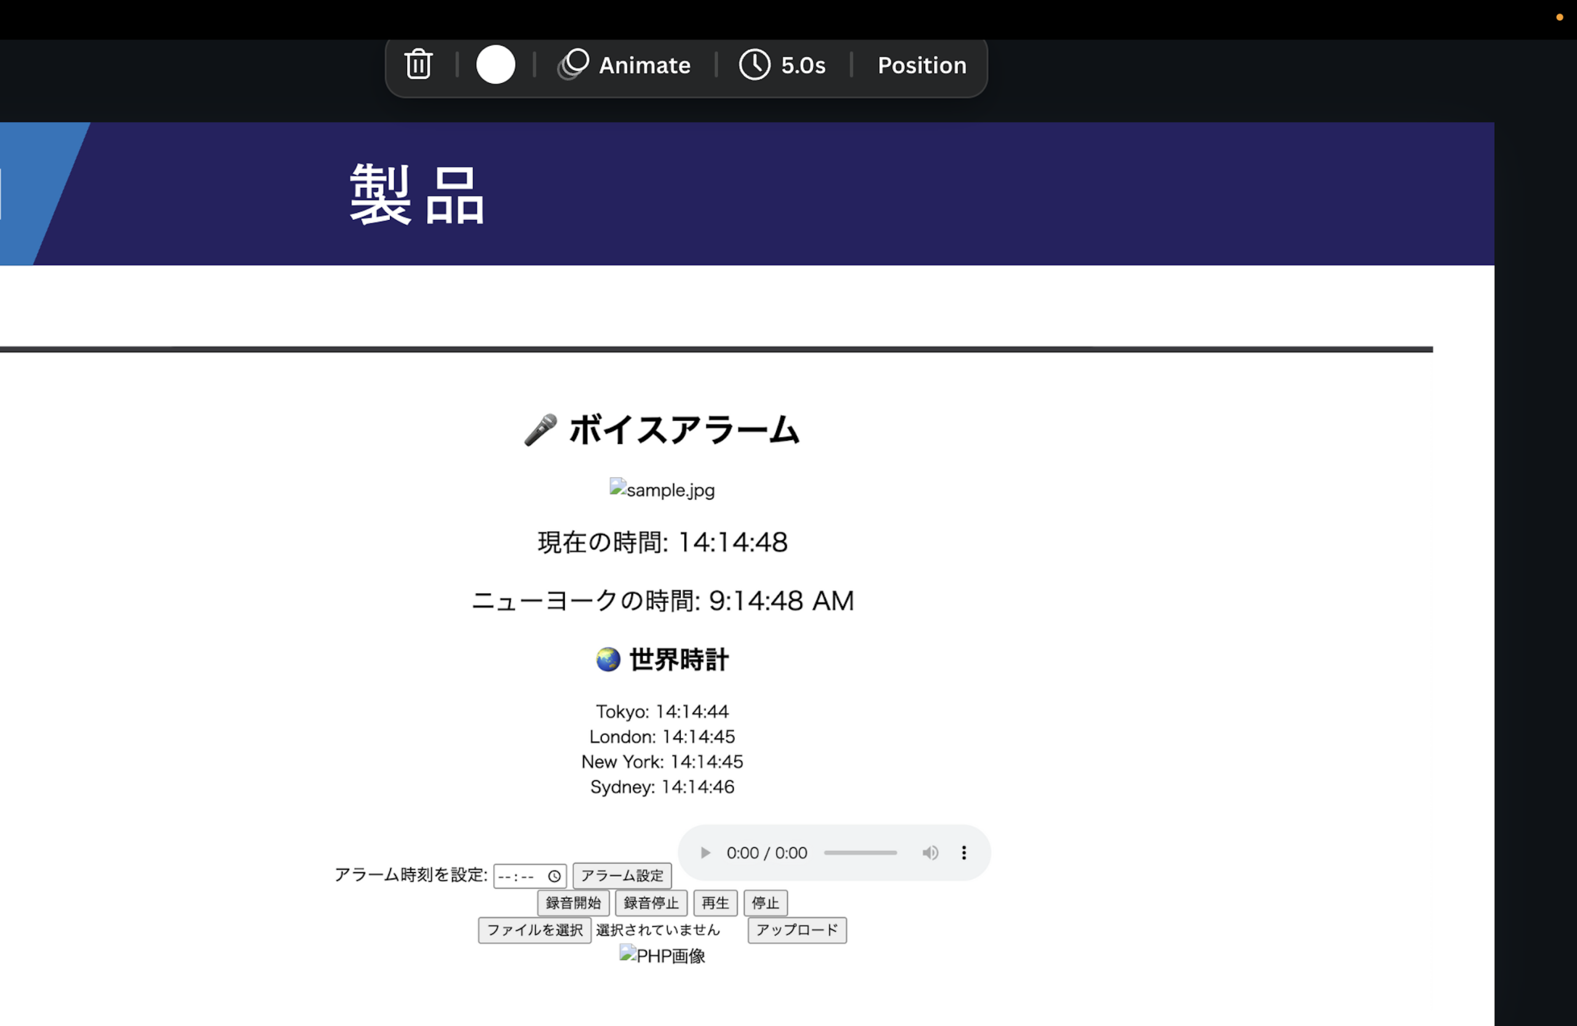Open the time picker clock icon

pos(554,876)
